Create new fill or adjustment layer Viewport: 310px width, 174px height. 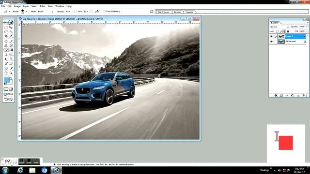[293, 96]
